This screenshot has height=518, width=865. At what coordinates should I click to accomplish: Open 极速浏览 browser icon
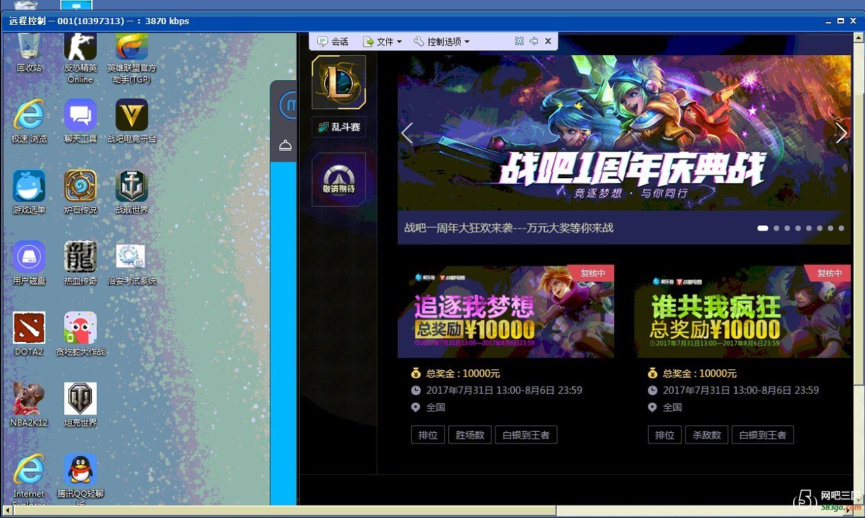pyautogui.click(x=29, y=121)
